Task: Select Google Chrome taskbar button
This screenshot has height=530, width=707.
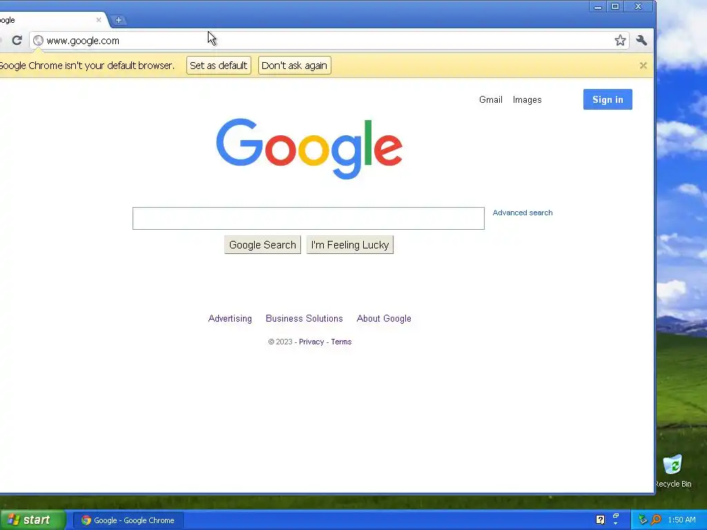Action: [128, 520]
